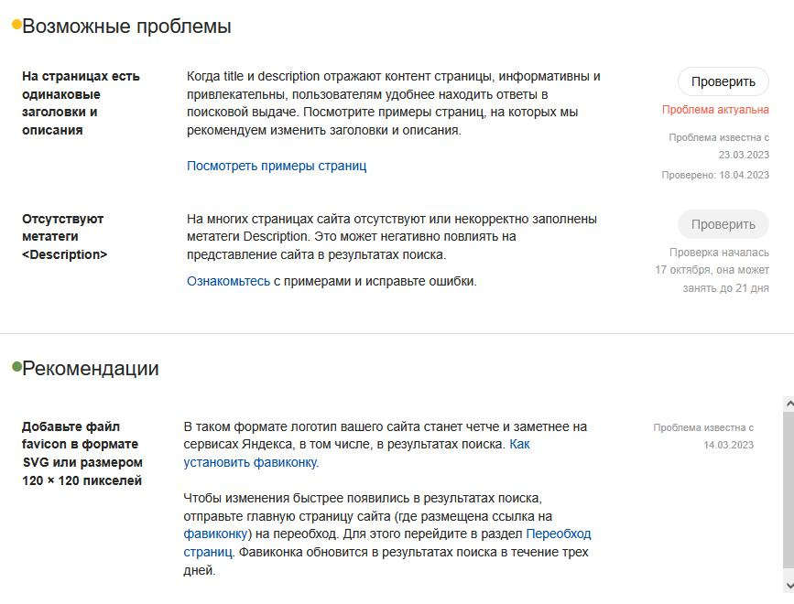Image resolution: width=794 pixels, height=604 pixels.
Task: Click the red Проблема актуальна status
Action: coord(715,110)
